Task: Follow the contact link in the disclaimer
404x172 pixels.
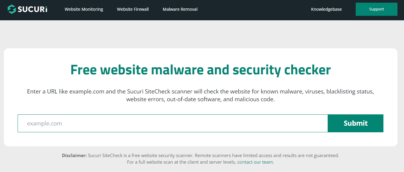Action: pos(255,162)
